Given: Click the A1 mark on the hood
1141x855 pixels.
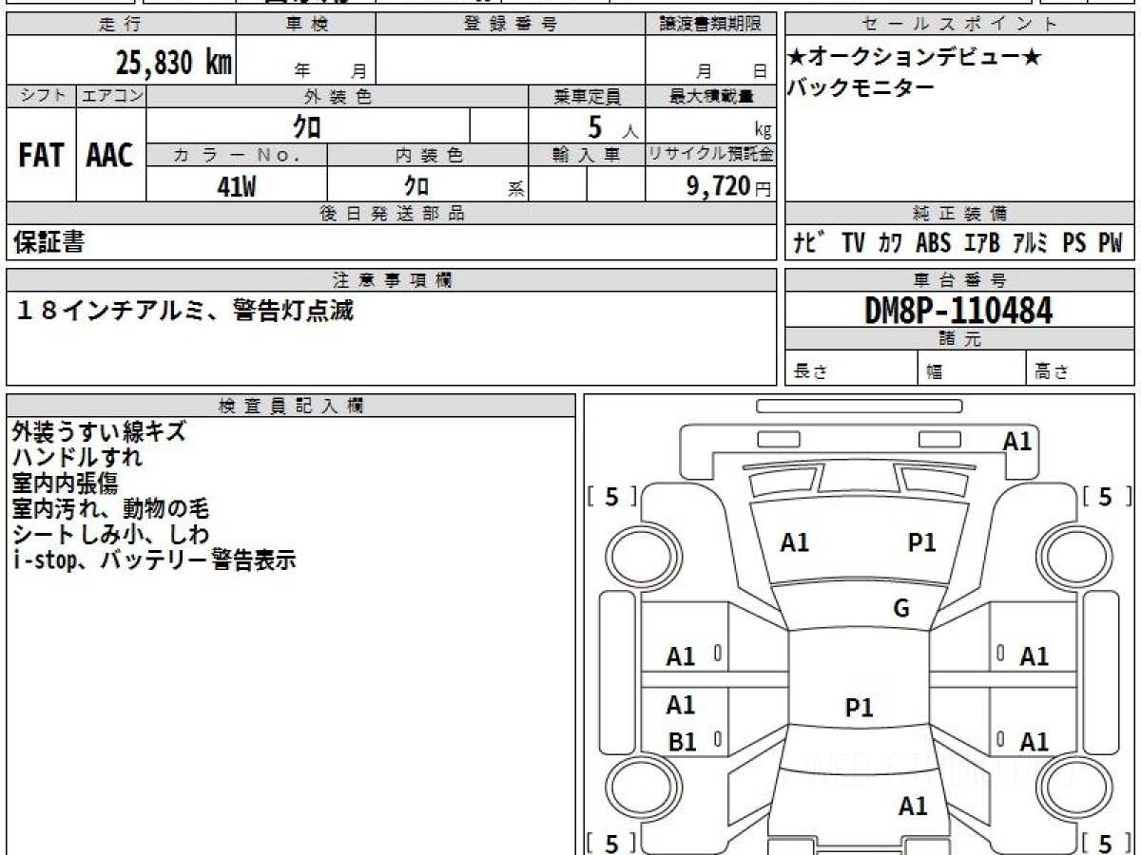Looking at the screenshot, I should coord(794,542).
